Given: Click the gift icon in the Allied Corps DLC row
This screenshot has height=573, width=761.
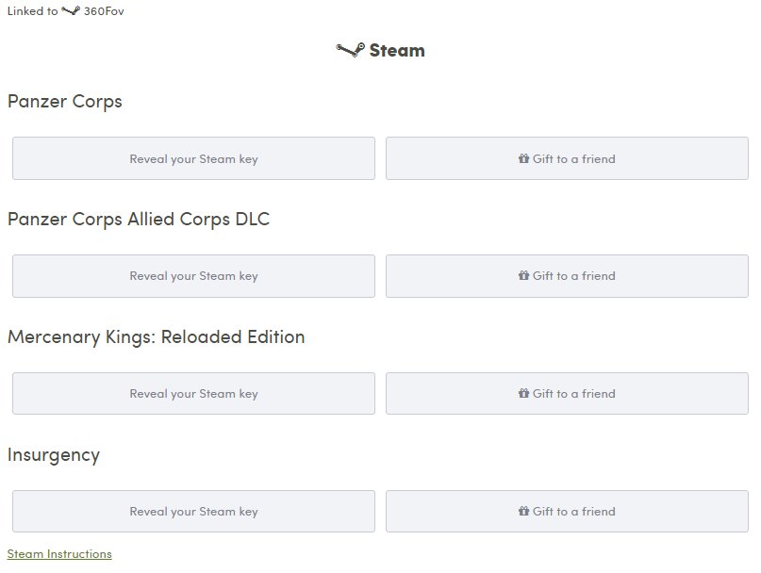Looking at the screenshot, I should pyautogui.click(x=523, y=275).
